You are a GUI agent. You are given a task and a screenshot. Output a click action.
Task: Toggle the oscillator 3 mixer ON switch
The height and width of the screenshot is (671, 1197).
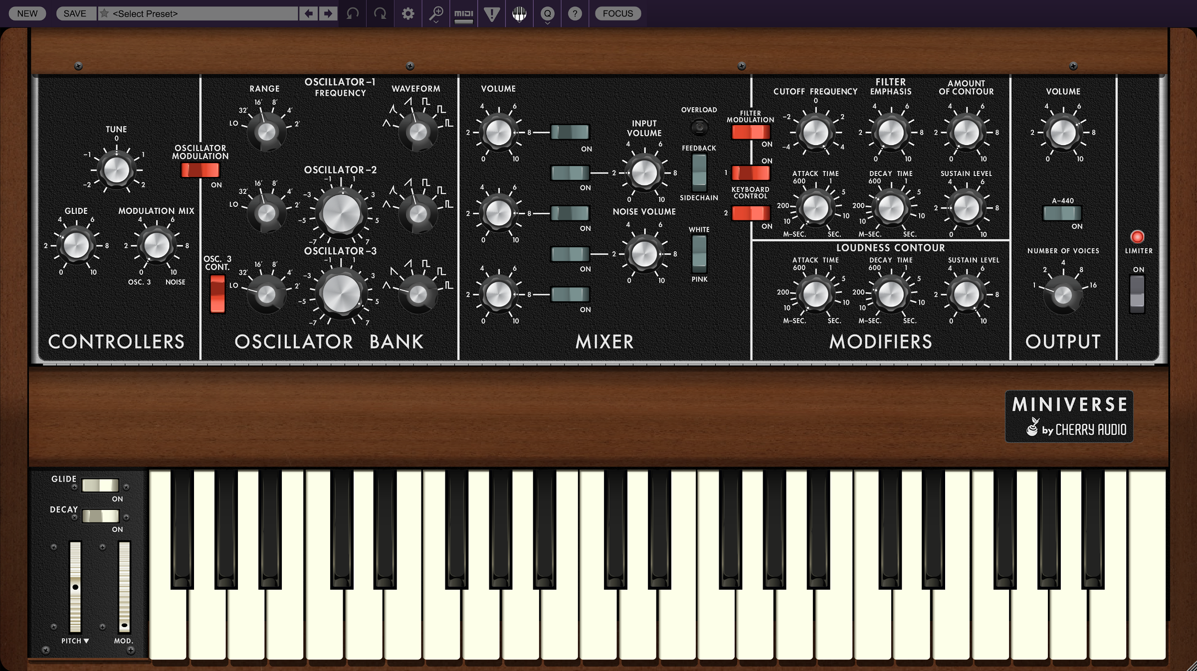pyautogui.click(x=570, y=294)
